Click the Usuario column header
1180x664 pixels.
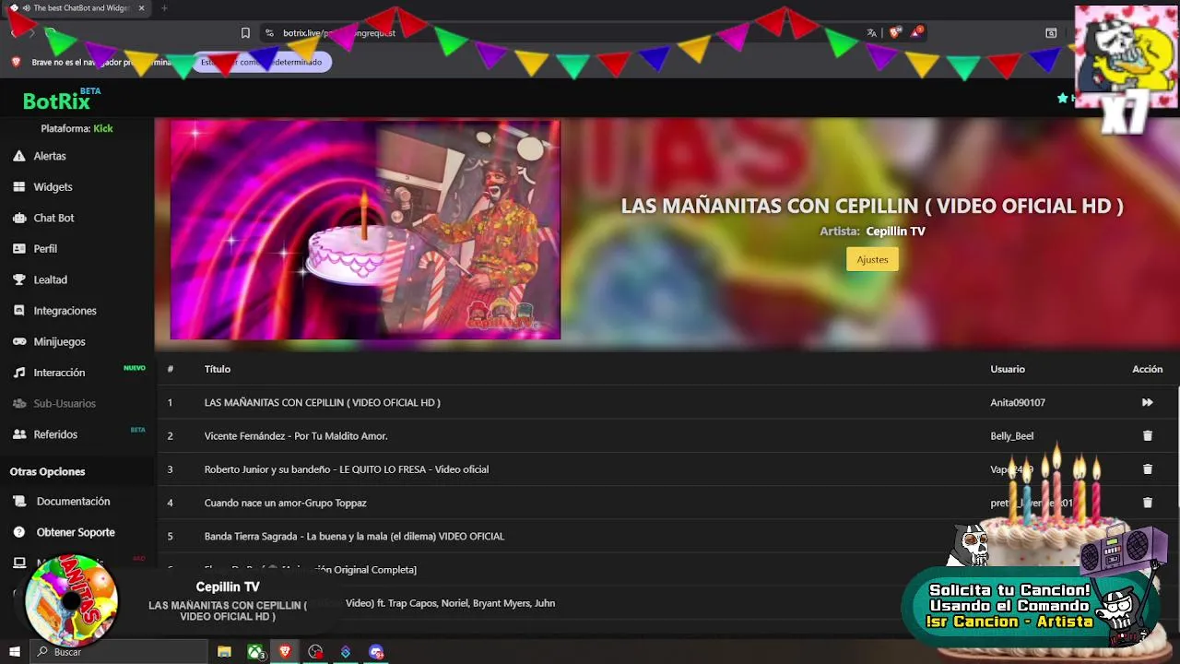1008,369
